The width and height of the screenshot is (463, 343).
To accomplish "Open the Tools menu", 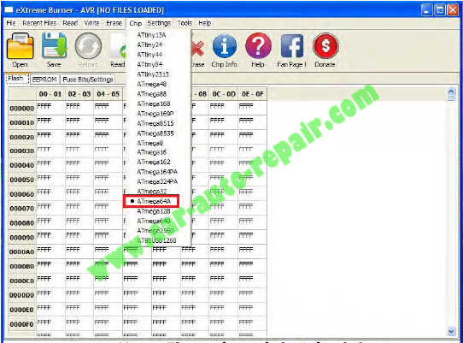I will point(185,23).
